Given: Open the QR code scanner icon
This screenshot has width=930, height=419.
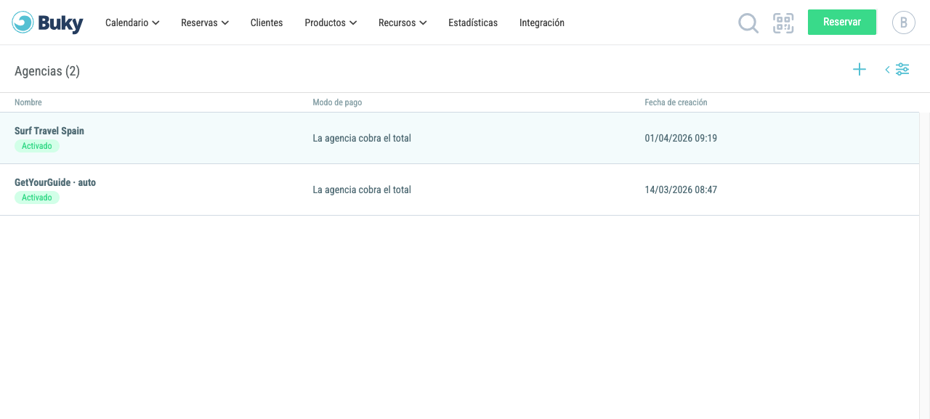Looking at the screenshot, I should (783, 23).
